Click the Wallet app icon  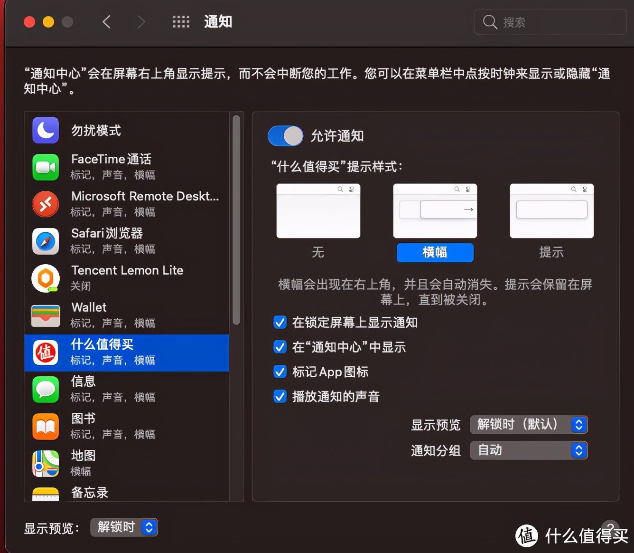[x=46, y=315]
